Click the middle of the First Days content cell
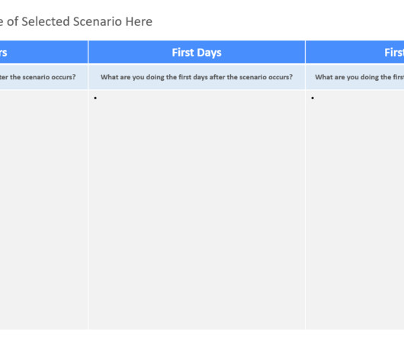404x337 pixels. coord(197,210)
